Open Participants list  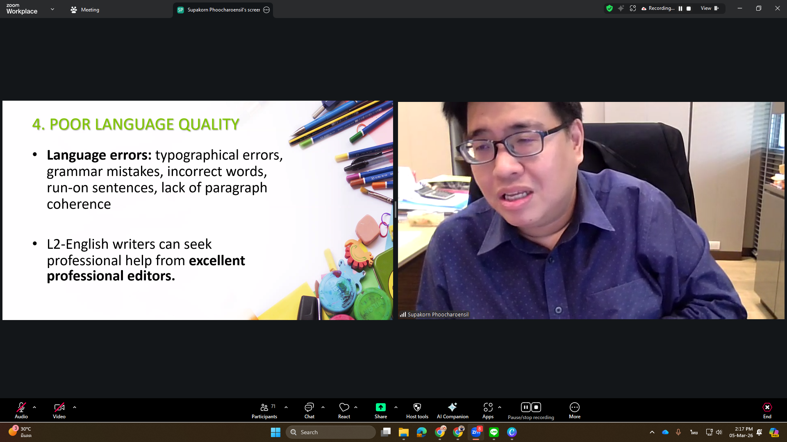264,410
